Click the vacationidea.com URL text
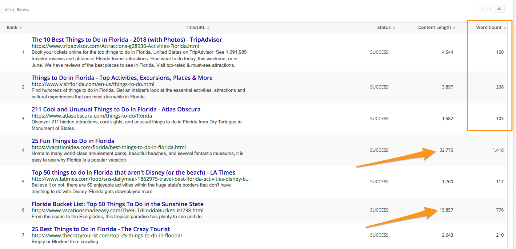 [109, 147]
